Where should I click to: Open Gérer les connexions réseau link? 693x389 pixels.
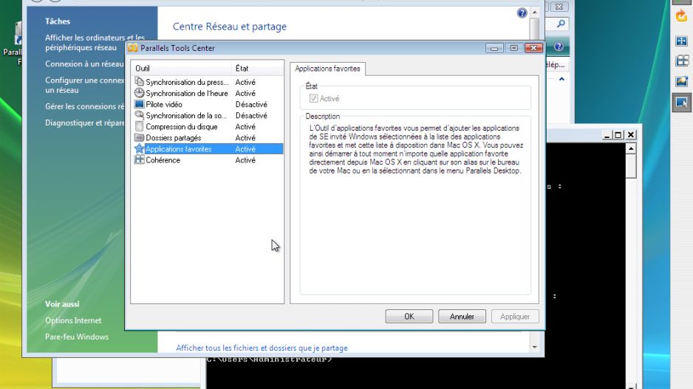[x=84, y=106]
